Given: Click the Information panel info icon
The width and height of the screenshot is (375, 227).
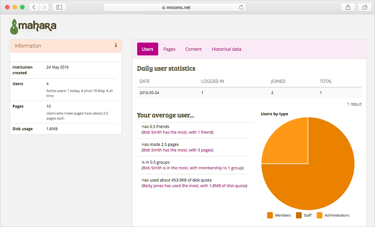Looking at the screenshot, I should [116, 45].
